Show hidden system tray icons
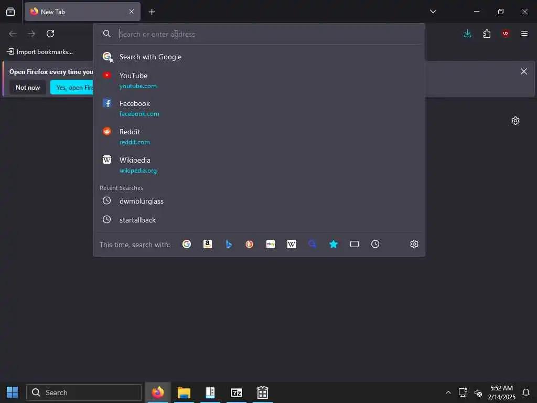Viewport: 537px width, 403px height. 448,393
